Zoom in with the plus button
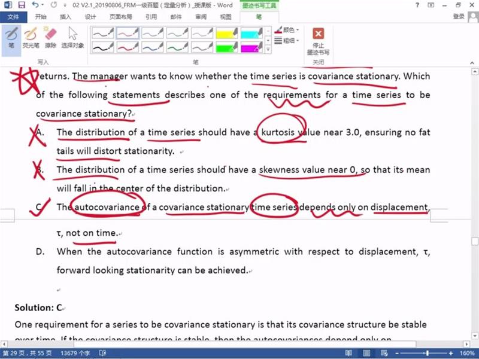479x359 pixels. click(451, 353)
